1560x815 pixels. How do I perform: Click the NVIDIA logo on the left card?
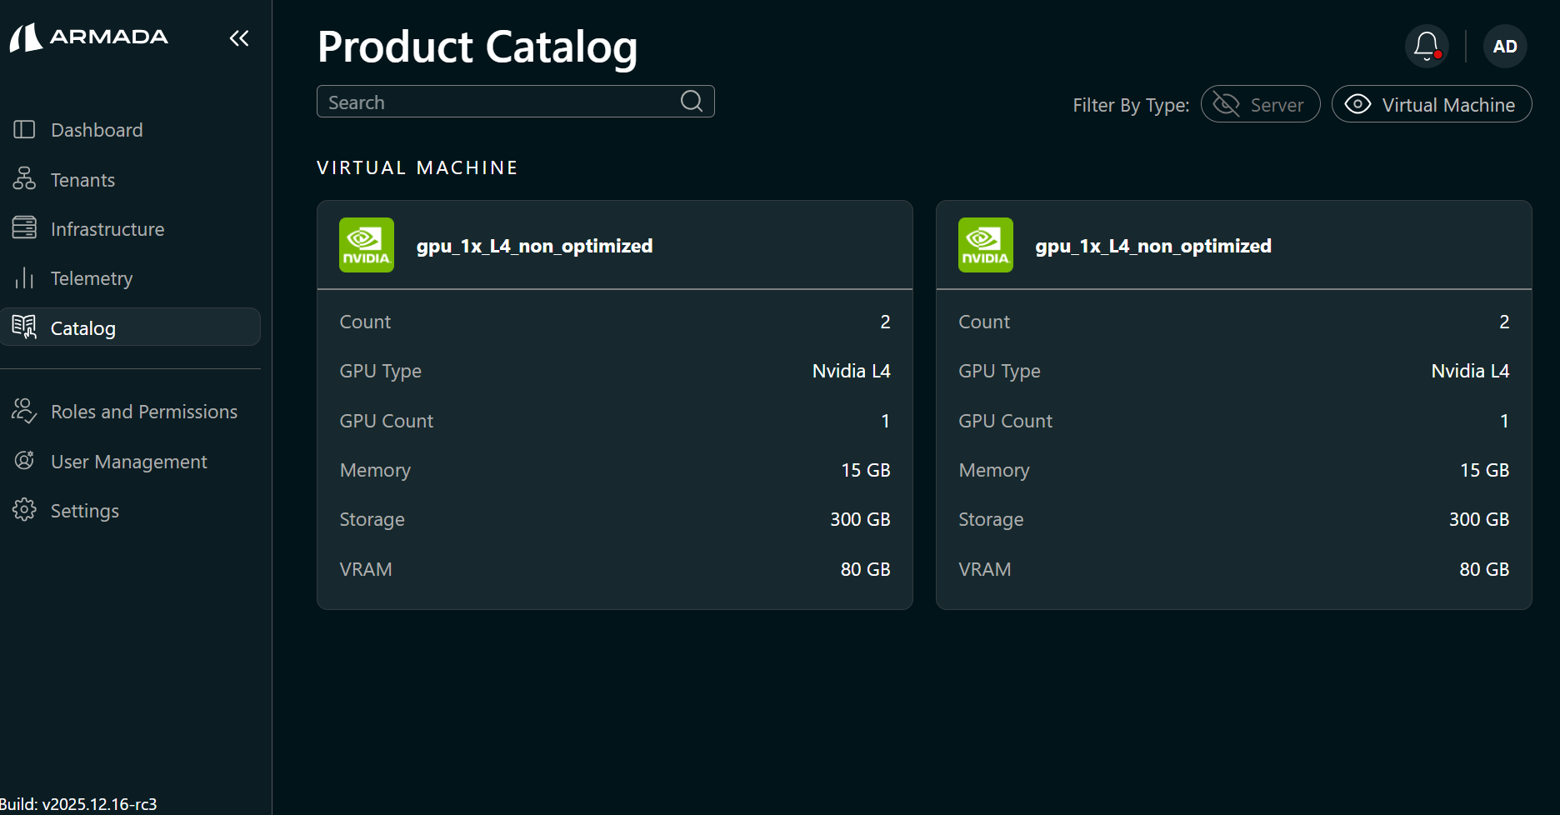366,244
